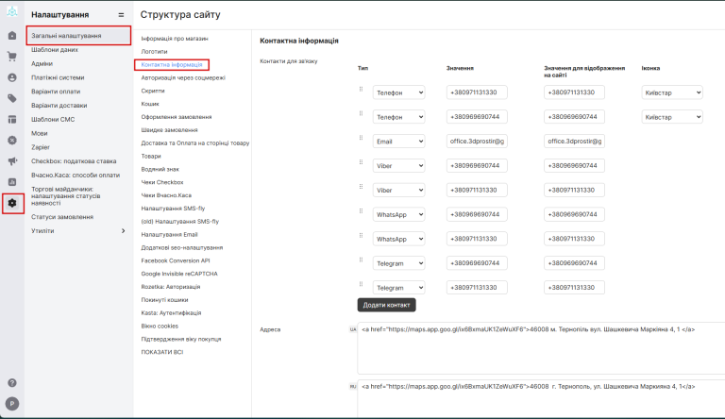Image resolution: width=725 pixels, height=419 pixels.
Task: Open the site layout table icon
Action: [x=12, y=119]
